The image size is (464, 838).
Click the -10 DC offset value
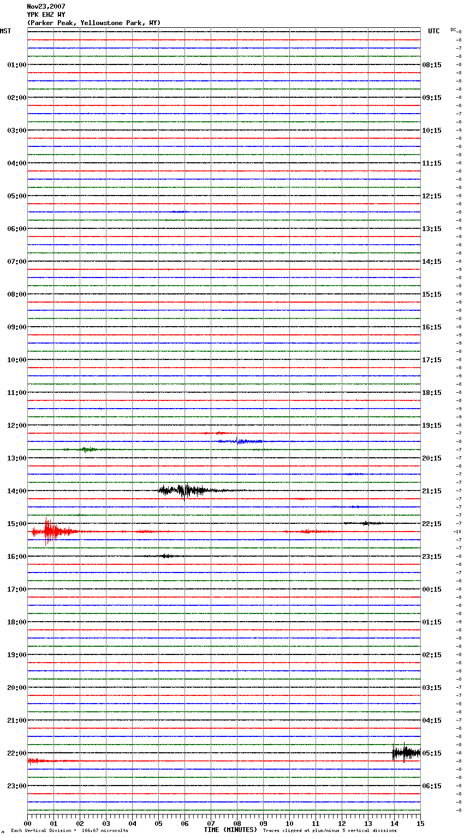(x=457, y=532)
